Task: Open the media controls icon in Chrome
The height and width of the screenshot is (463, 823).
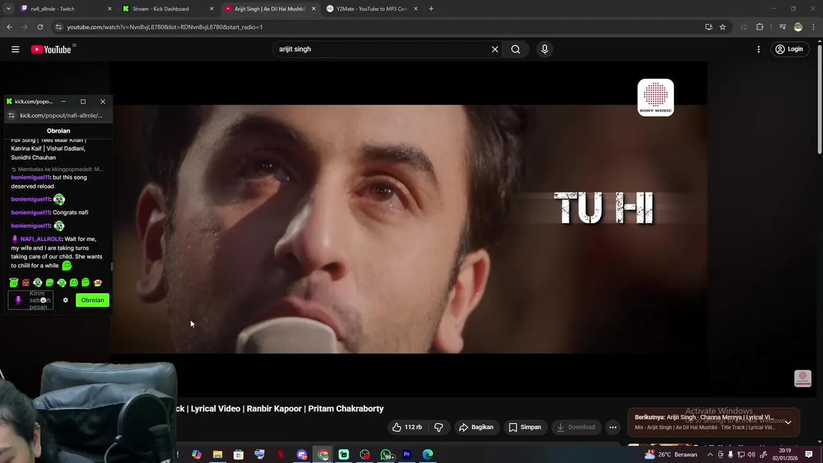Action: [782, 27]
